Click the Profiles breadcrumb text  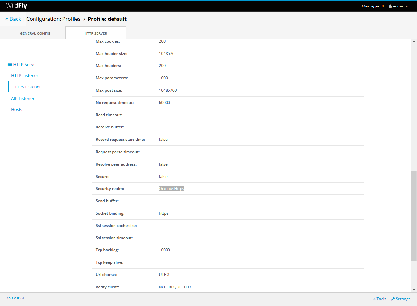(71, 19)
